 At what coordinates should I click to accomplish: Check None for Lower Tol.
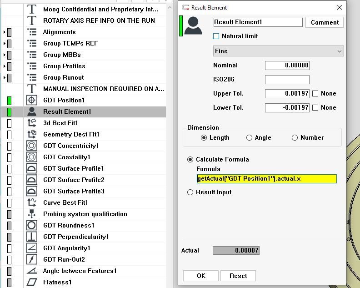coord(315,107)
